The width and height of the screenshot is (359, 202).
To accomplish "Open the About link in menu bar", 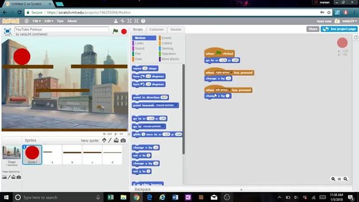I will point(72,21).
